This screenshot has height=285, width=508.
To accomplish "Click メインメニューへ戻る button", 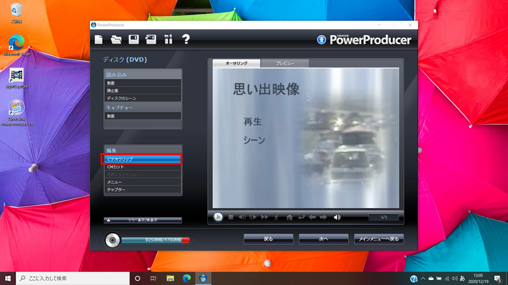I will (379, 239).
